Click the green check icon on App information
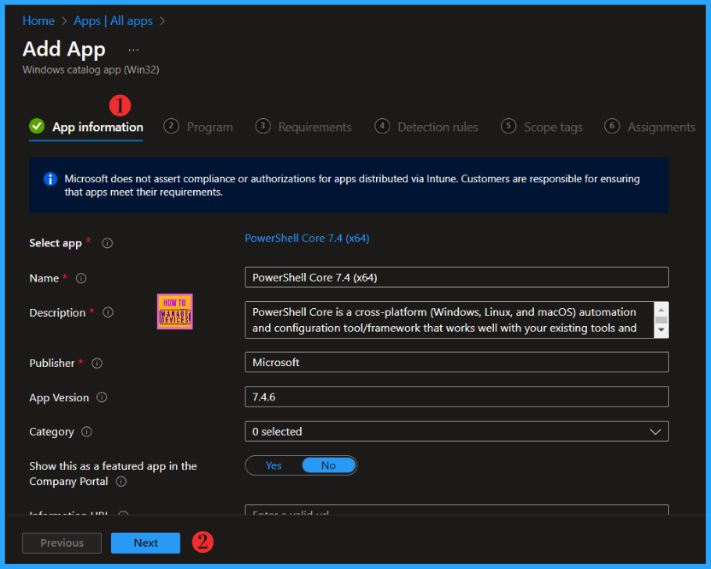Image resolution: width=711 pixels, height=569 pixels. coord(37,127)
